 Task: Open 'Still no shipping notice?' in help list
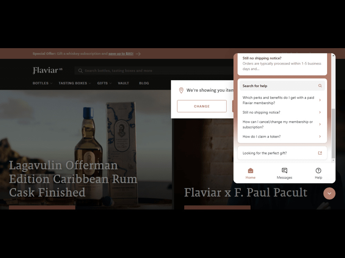(282, 112)
